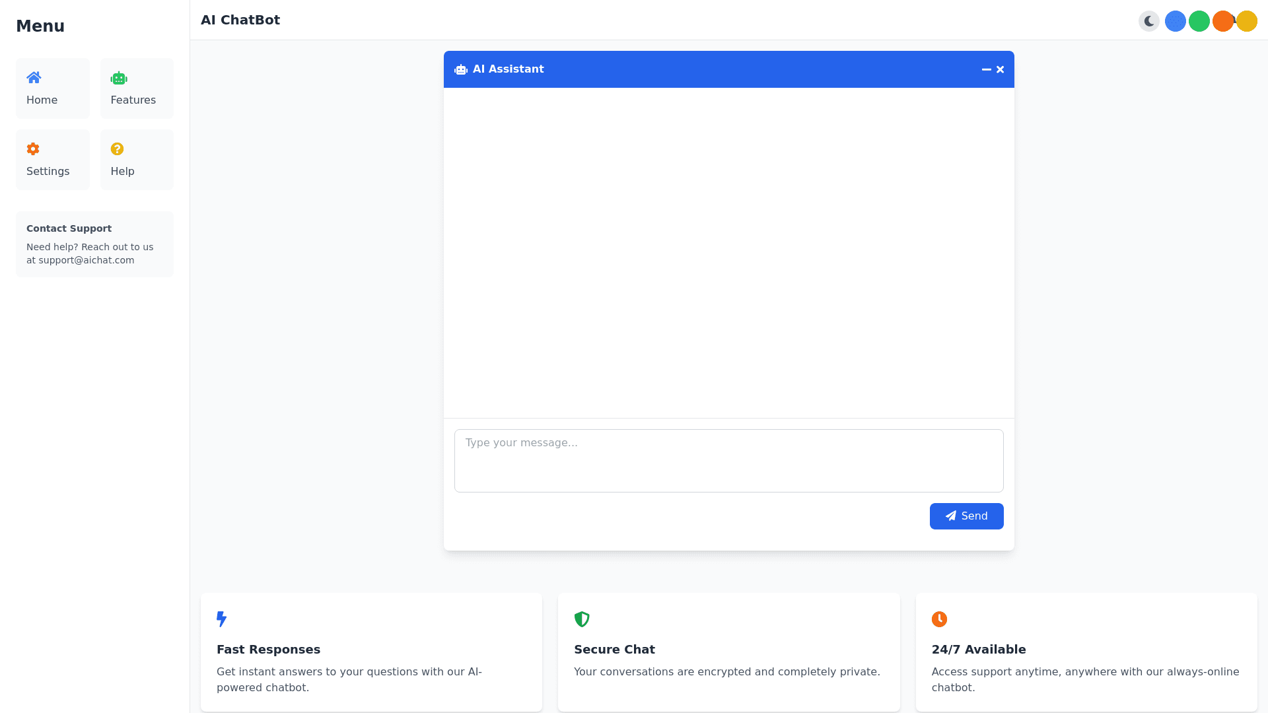The height and width of the screenshot is (713, 1268).
Task: Open Features via the robot icon
Action: point(119,78)
